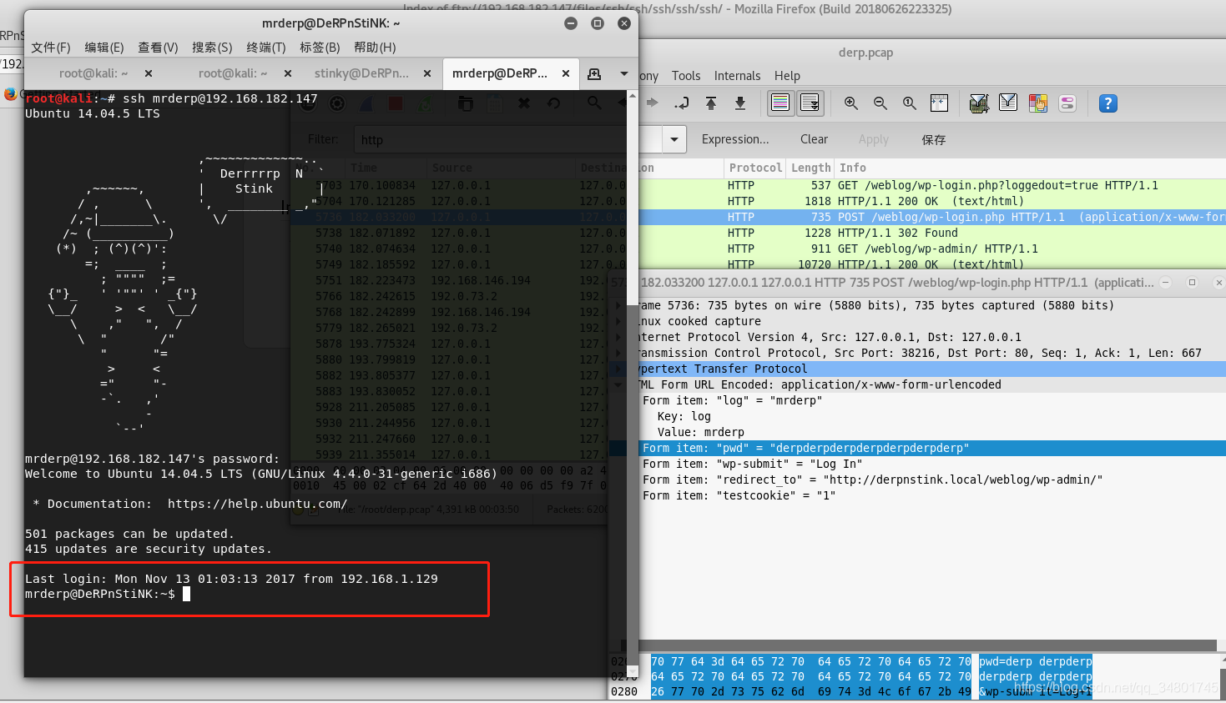Image resolution: width=1226 pixels, height=703 pixels.
Task: Select the GET /weblog/wp-admin/ packet row
Action: pos(932,249)
